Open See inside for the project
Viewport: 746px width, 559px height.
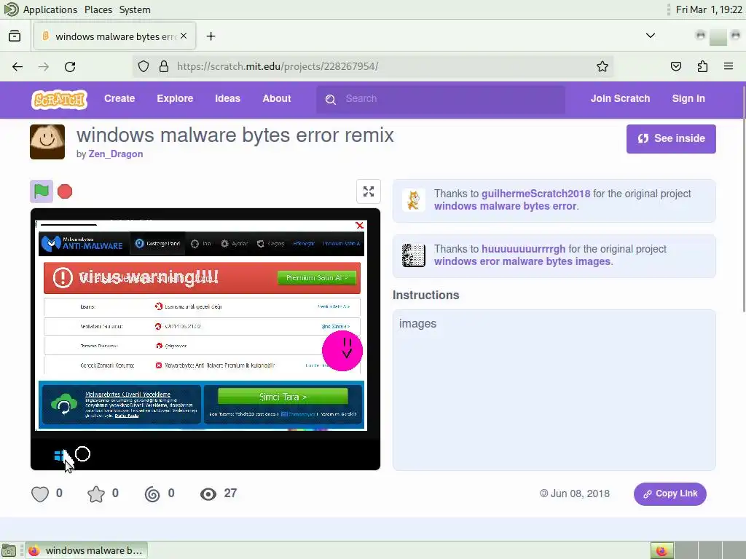(671, 139)
